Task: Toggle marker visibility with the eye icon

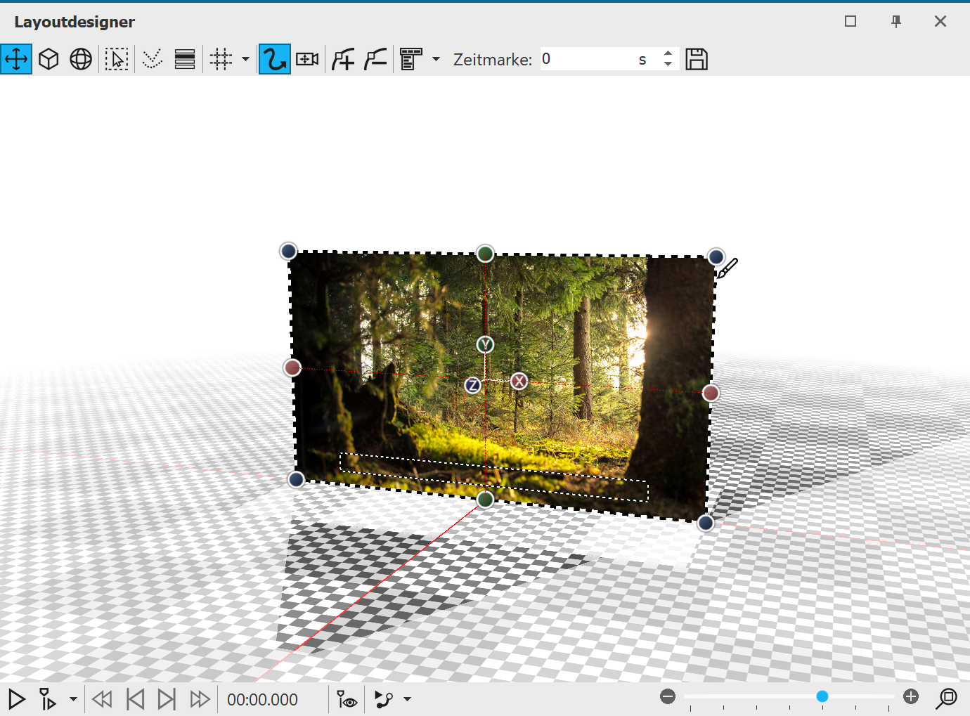Action: tap(346, 699)
